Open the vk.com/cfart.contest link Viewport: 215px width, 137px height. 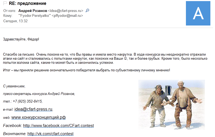[x=51, y=133]
